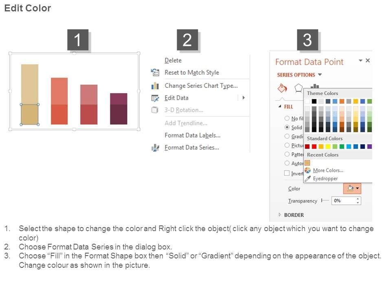This screenshot has width=391, height=293.
Task: Click the Change Series Chart Type icon
Action: [155, 86]
